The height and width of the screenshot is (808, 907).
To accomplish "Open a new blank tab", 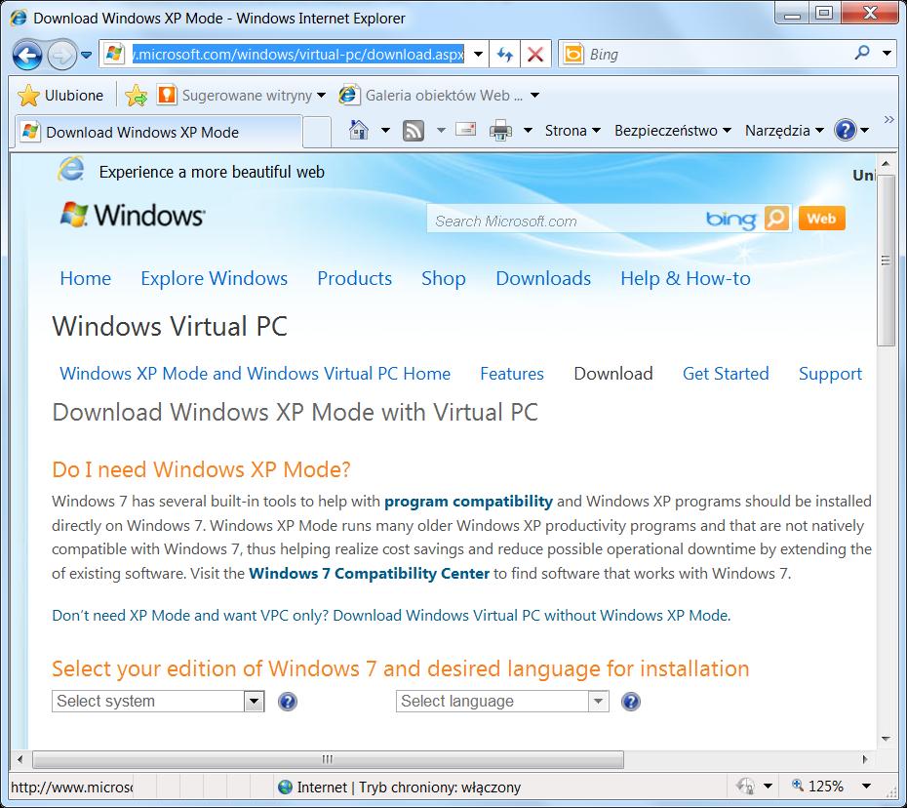I will point(316,132).
